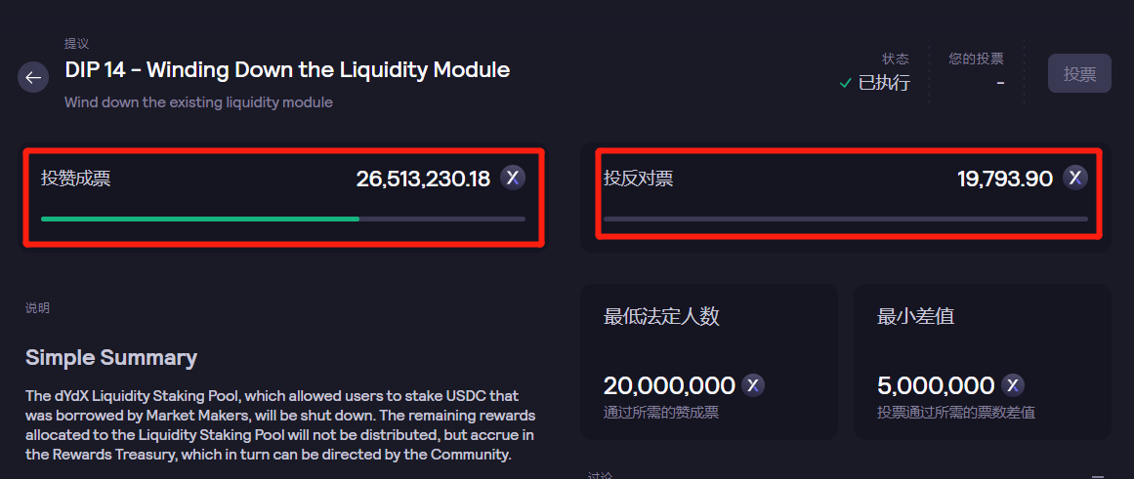Image resolution: width=1134 pixels, height=479 pixels.
Task: Click the back arrow button
Action: (33, 77)
